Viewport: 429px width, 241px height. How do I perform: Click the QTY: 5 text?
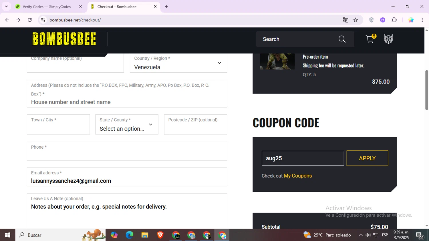(x=309, y=75)
